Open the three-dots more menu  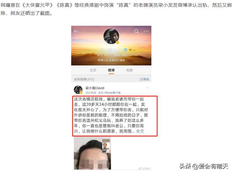[x=146, y=31]
